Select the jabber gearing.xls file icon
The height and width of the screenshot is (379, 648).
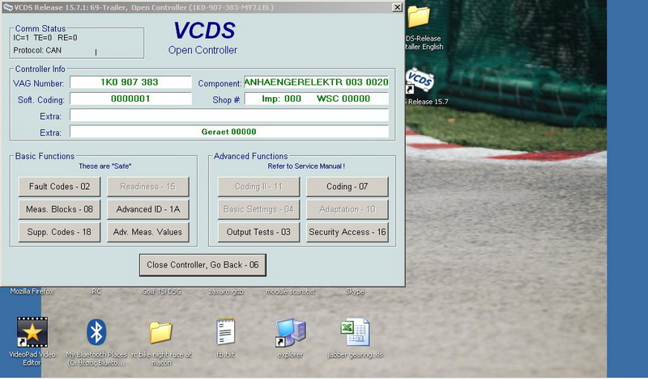(x=355, y=332)
